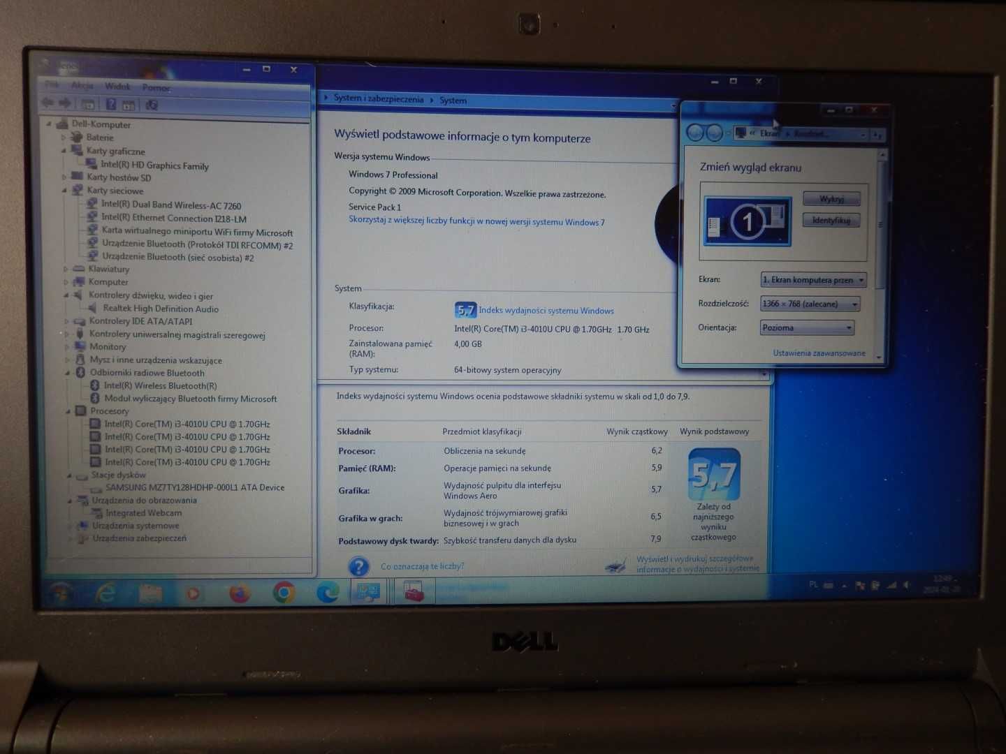Click Forward button in the Ekran window
Image resolution: width=1006 pixels, height=754 pixels.
pyautogui.click(x=714, y=133)
